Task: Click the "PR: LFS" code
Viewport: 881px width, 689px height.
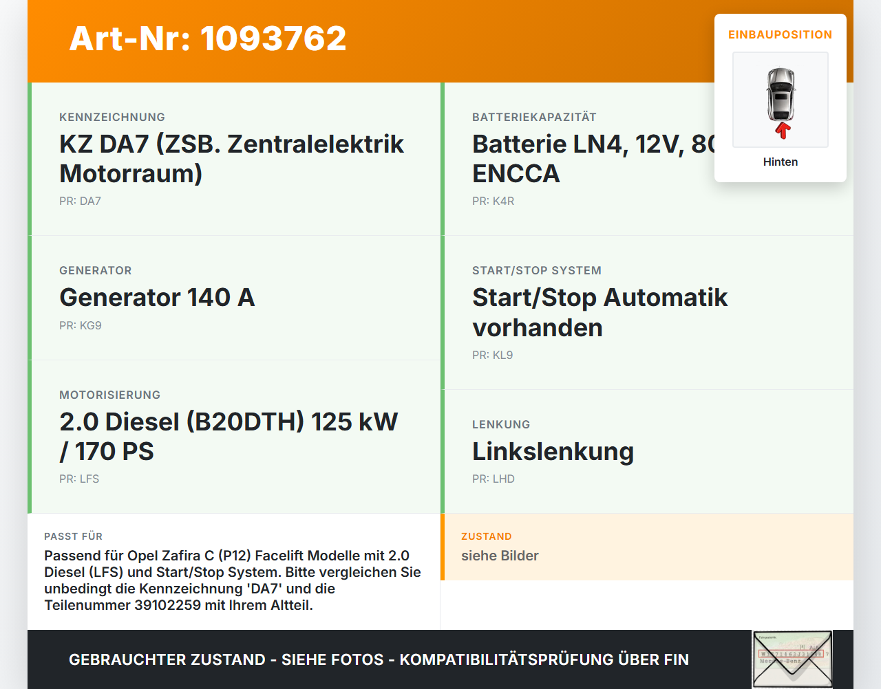Action: (79, 479)
